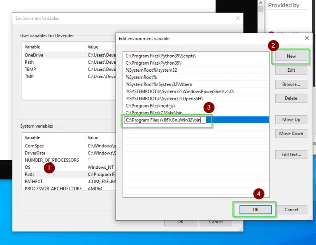Select the %SystemRoot%\system32 entry
The height and width of the screenshot is (245, 316).
click(196, 70)
